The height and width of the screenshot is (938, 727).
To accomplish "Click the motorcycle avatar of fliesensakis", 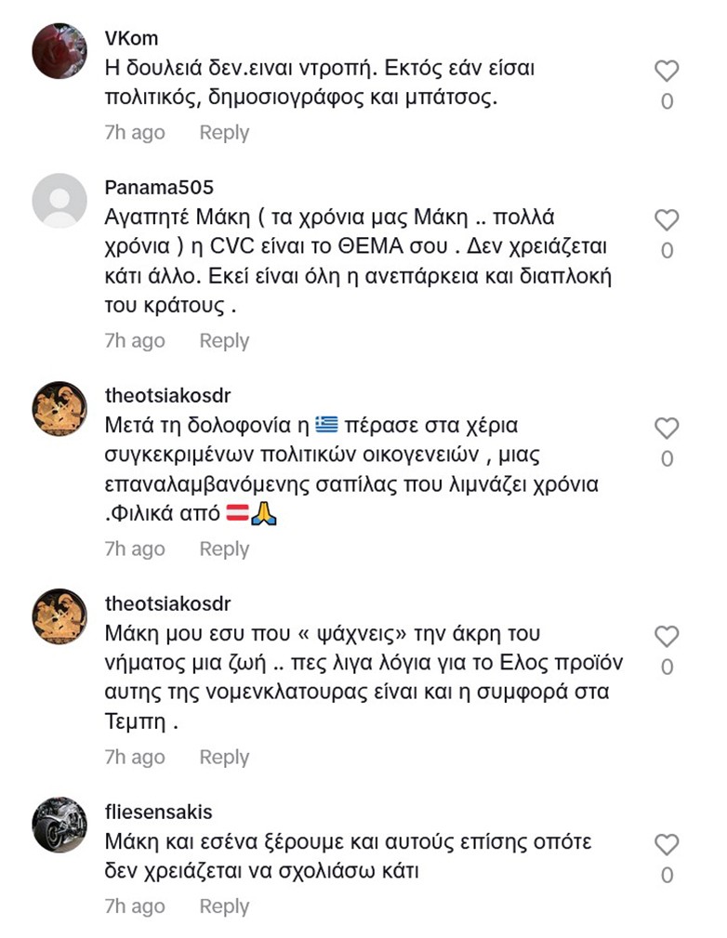I will [x=59, y=825].
